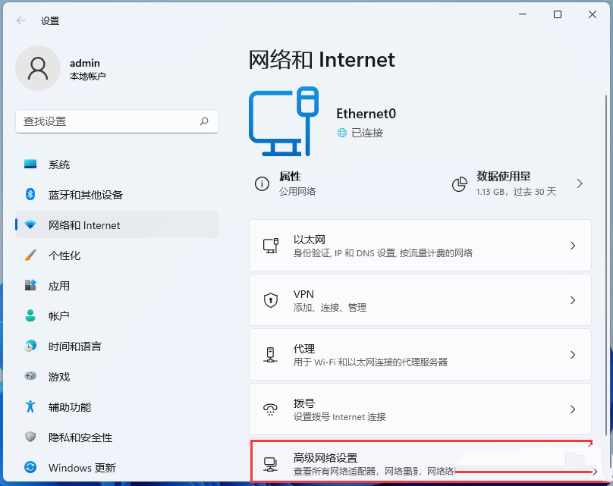
Task: Click the 属性 info icon
Action: tap(262, 182)
